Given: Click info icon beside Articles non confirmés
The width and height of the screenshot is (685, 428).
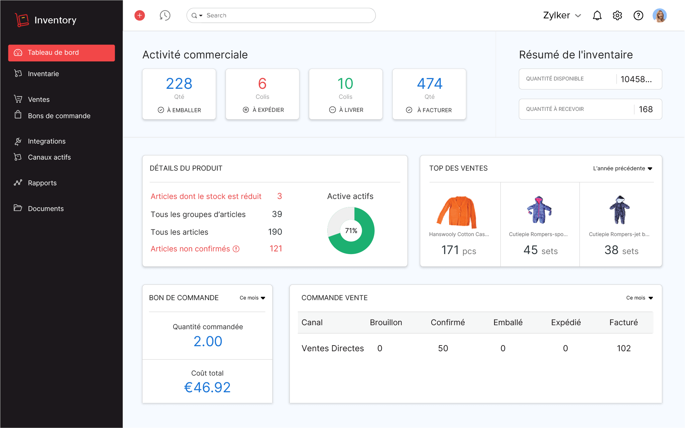Looking at the screenshot, I should (236, 249).
